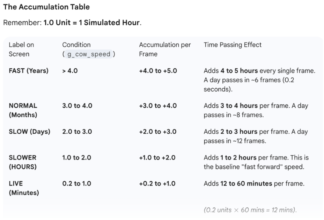Click the "Label on Screen" column header
This screenshot has height=220, width=324.
[x=21, y=49]
